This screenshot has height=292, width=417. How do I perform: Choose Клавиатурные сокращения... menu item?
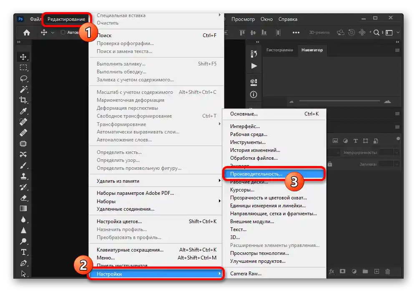point(156,250)
